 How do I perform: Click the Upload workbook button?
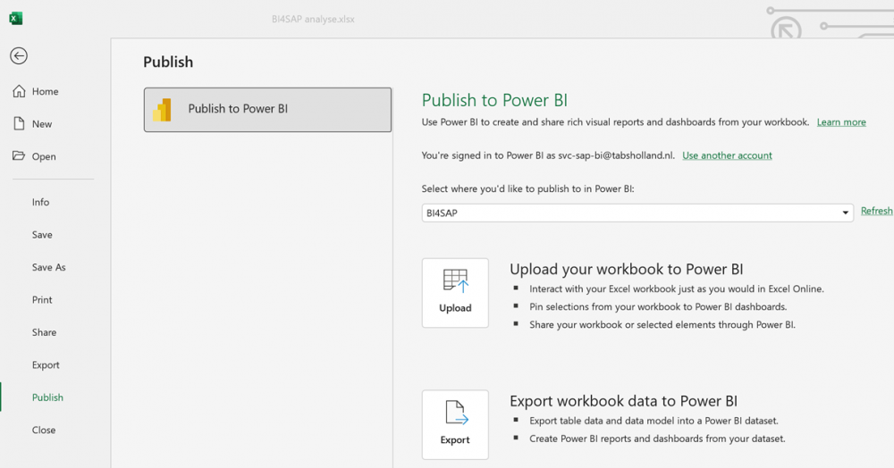click(x=455, y=293)
